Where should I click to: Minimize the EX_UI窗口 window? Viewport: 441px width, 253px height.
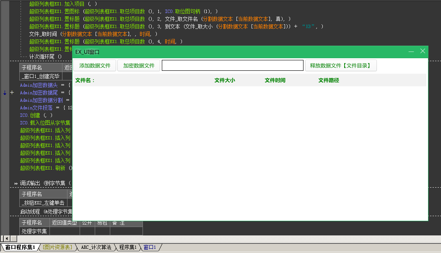[411, 52]
